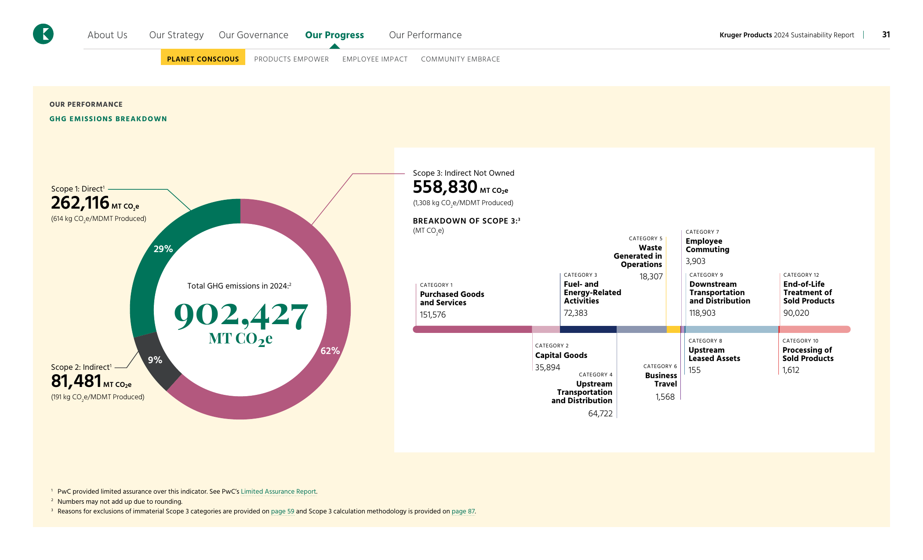Screen dimensions: 923x560
Task: Select the Planet Conscious tab
Action: (x=203, y=59)
